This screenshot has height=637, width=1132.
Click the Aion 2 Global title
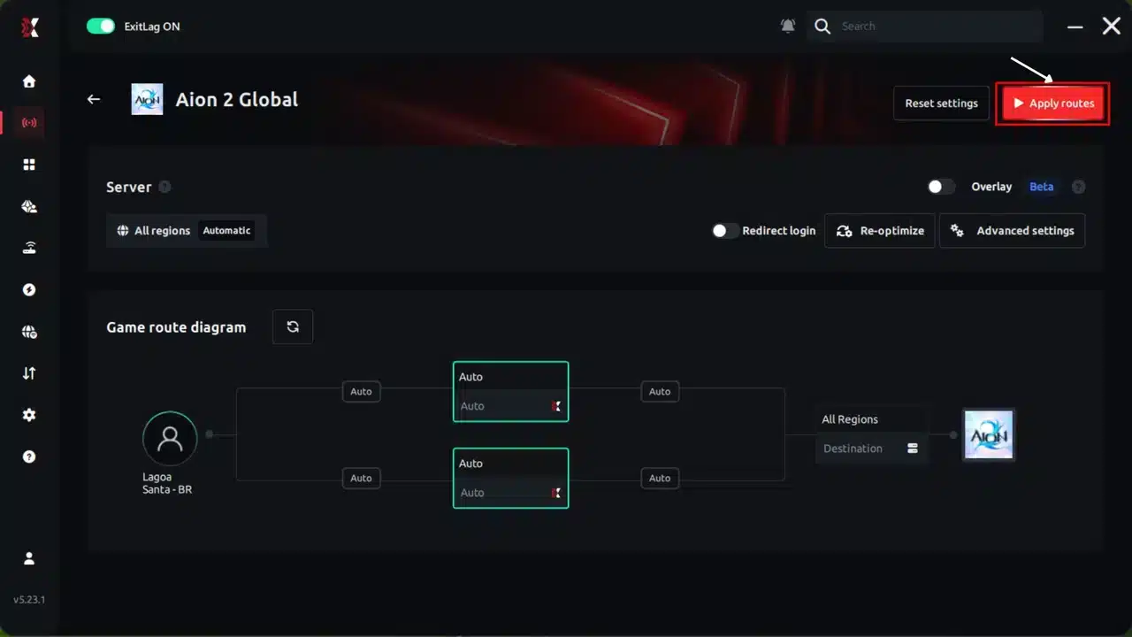coord(236,99)
